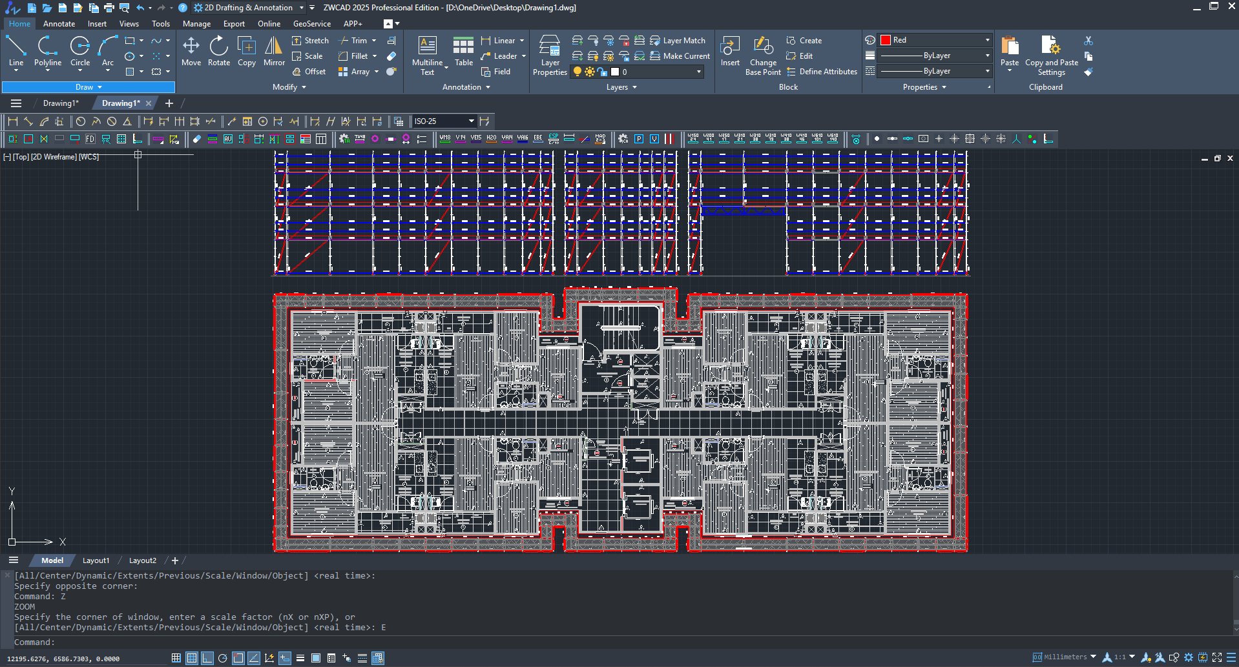
Task: Toggle polar tracking in status bar
Action: (223, 658)
